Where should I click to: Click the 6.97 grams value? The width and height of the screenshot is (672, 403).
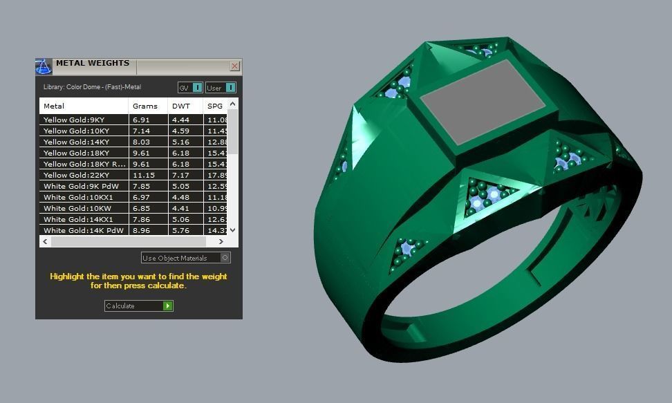(141, 197)
